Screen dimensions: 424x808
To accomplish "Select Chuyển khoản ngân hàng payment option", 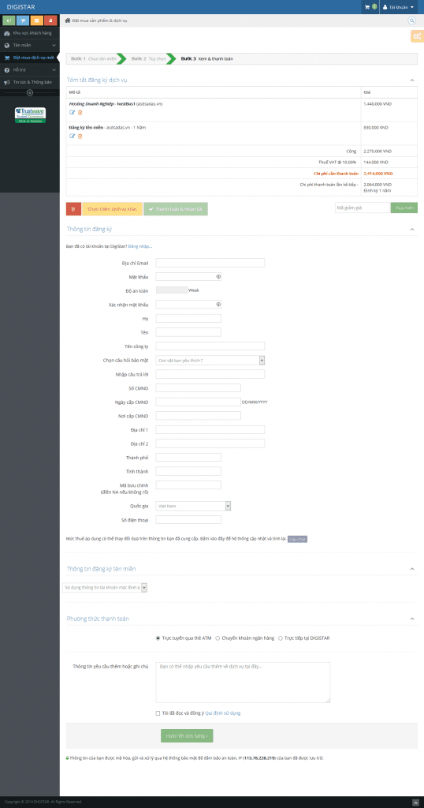I will [x=218, y=638].
